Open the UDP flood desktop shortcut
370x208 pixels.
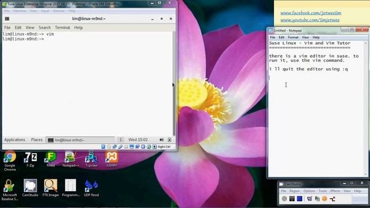[91, 188]
